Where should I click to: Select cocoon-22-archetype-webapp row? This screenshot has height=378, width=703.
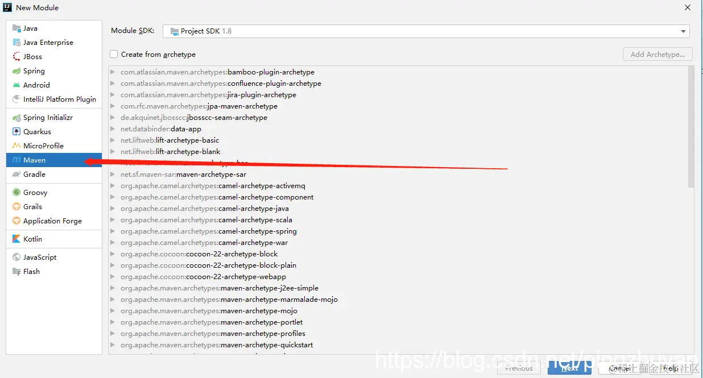(398, 277)
